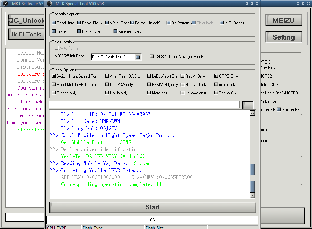This screenshot has width=312, height=229.
Task: Enable the Read_Flash checkbox
Action: [x=79, y=23]
